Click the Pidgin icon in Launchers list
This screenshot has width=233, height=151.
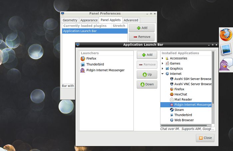pyautogui.click(x=83, y=70)
